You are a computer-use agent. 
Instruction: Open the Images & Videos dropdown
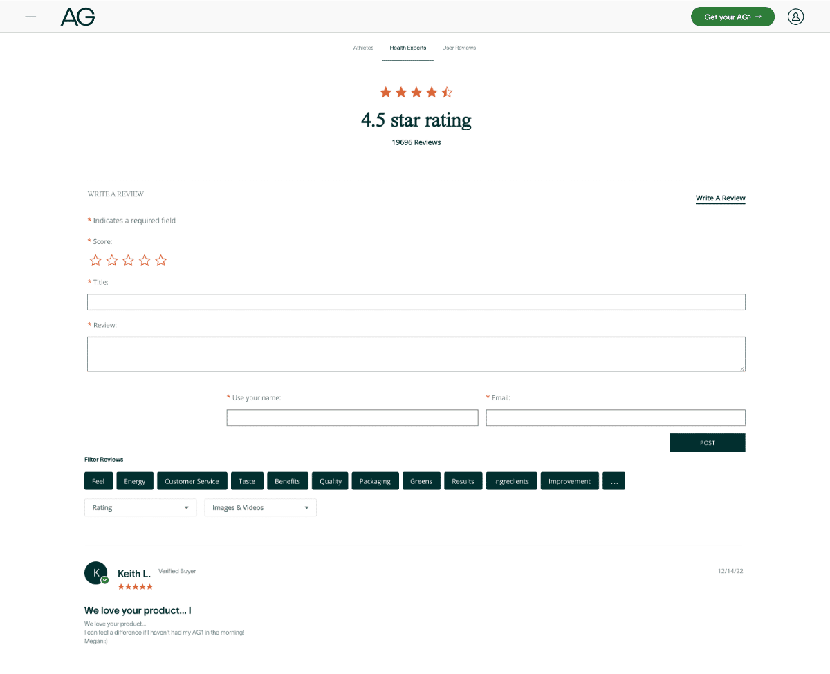coord(260,507)
